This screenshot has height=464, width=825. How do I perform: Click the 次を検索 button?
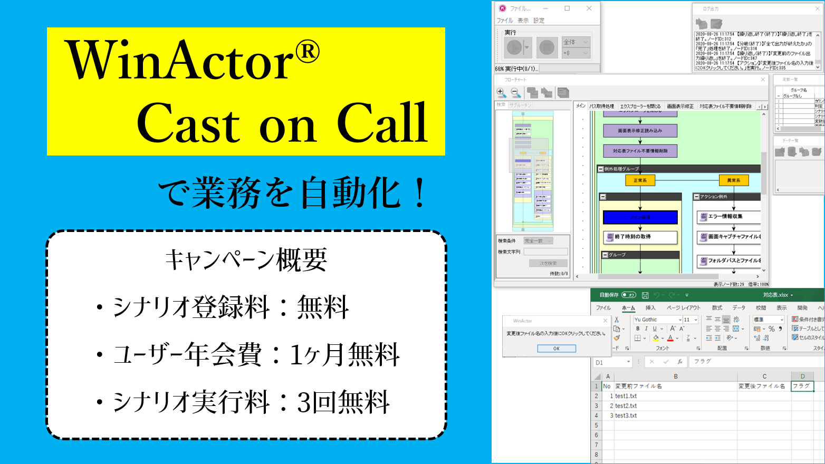(548, 263)
